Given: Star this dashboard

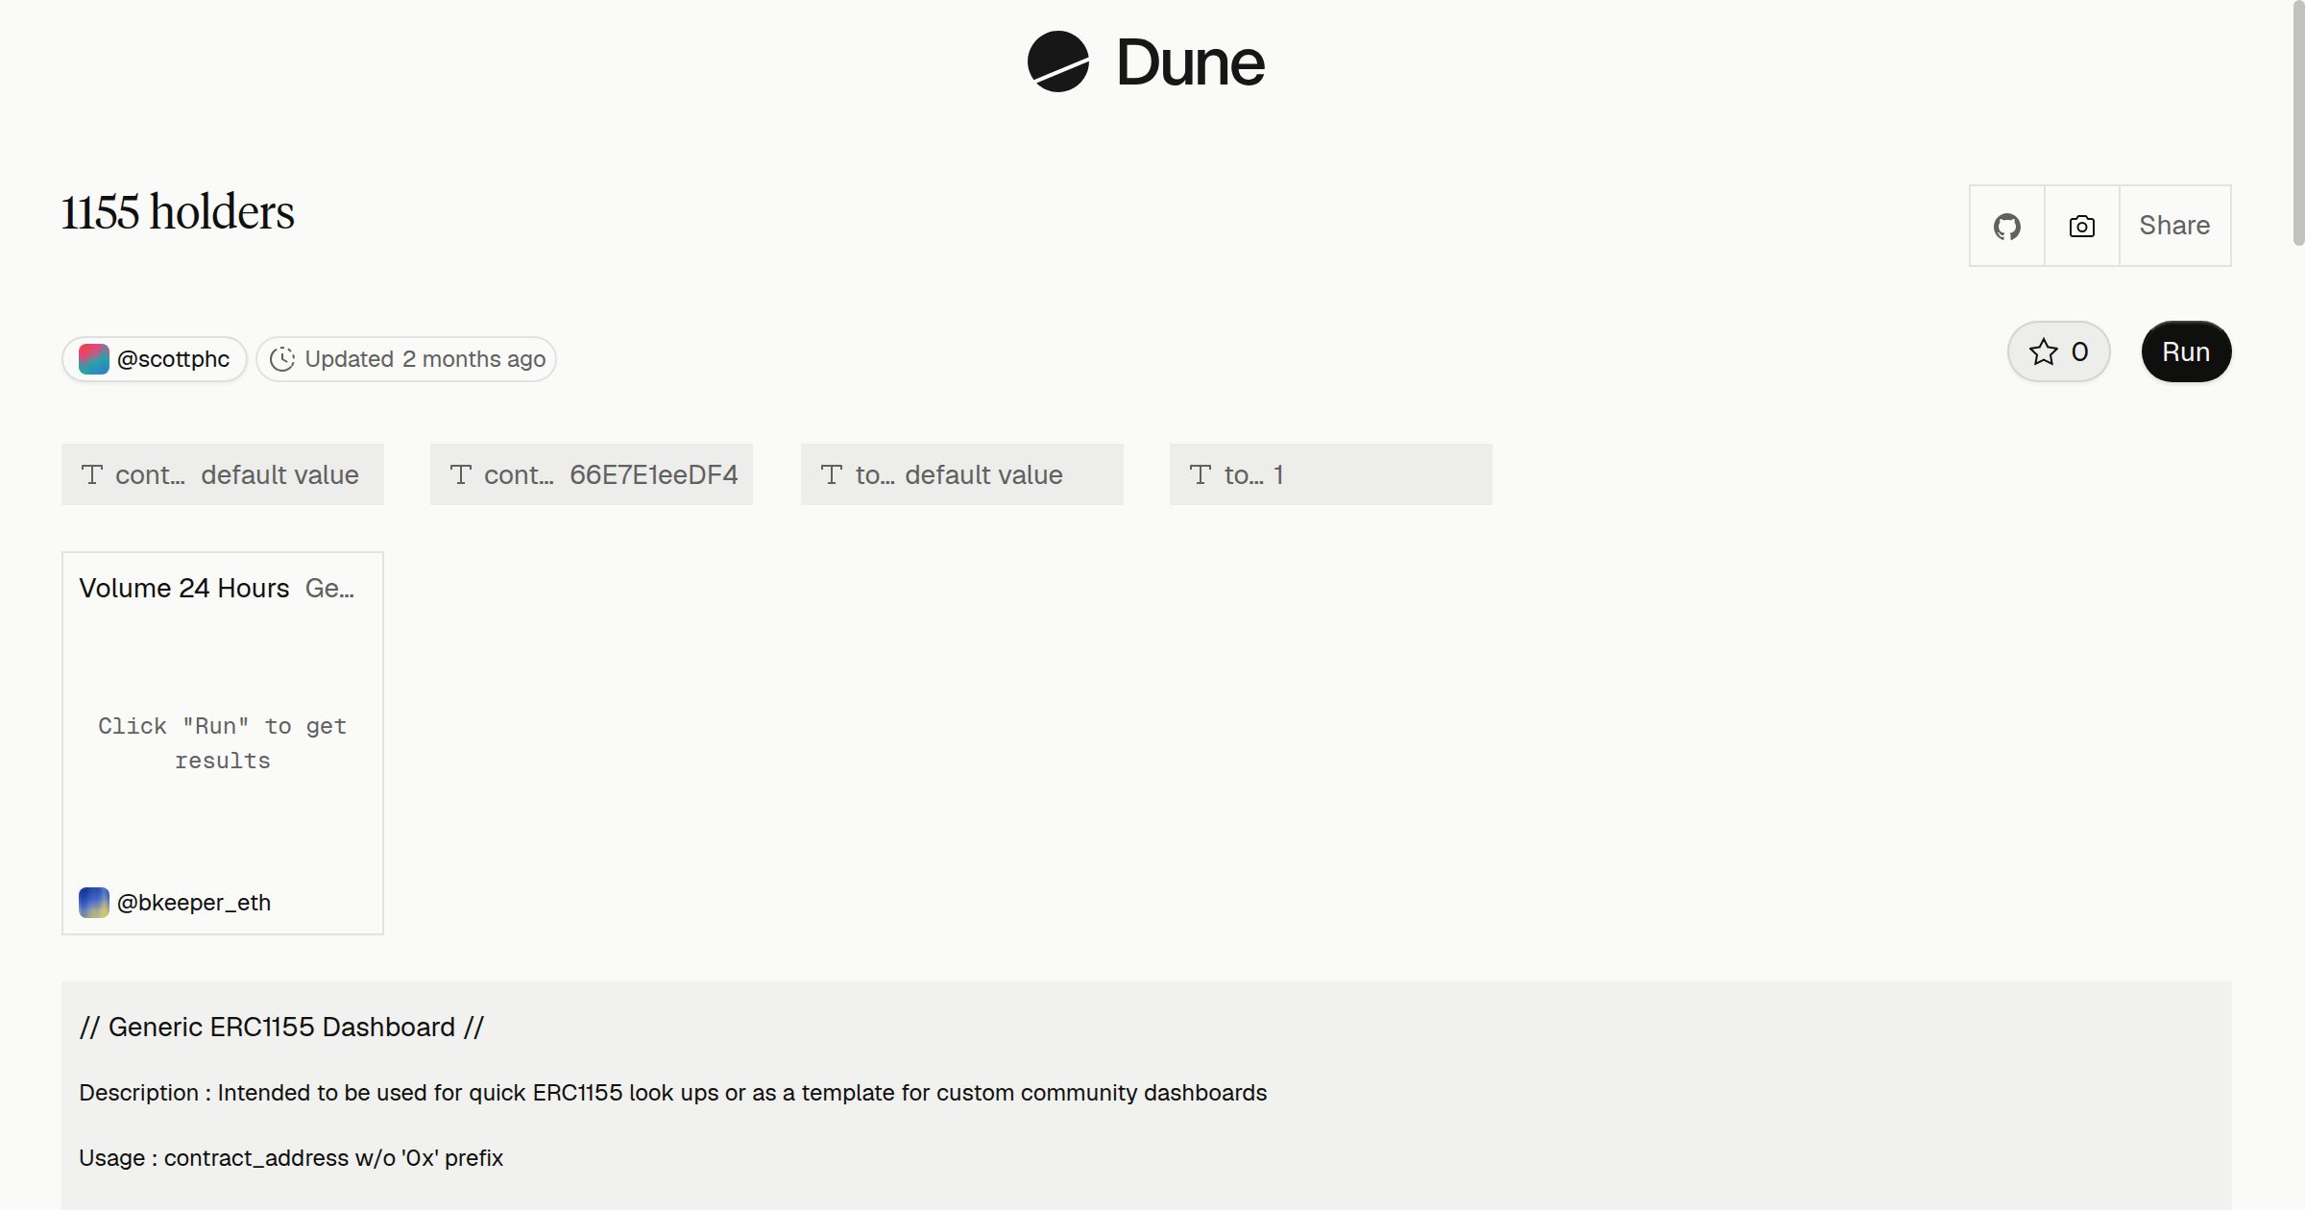Looking at the screenshot, I should click(x=2058, y=351).
